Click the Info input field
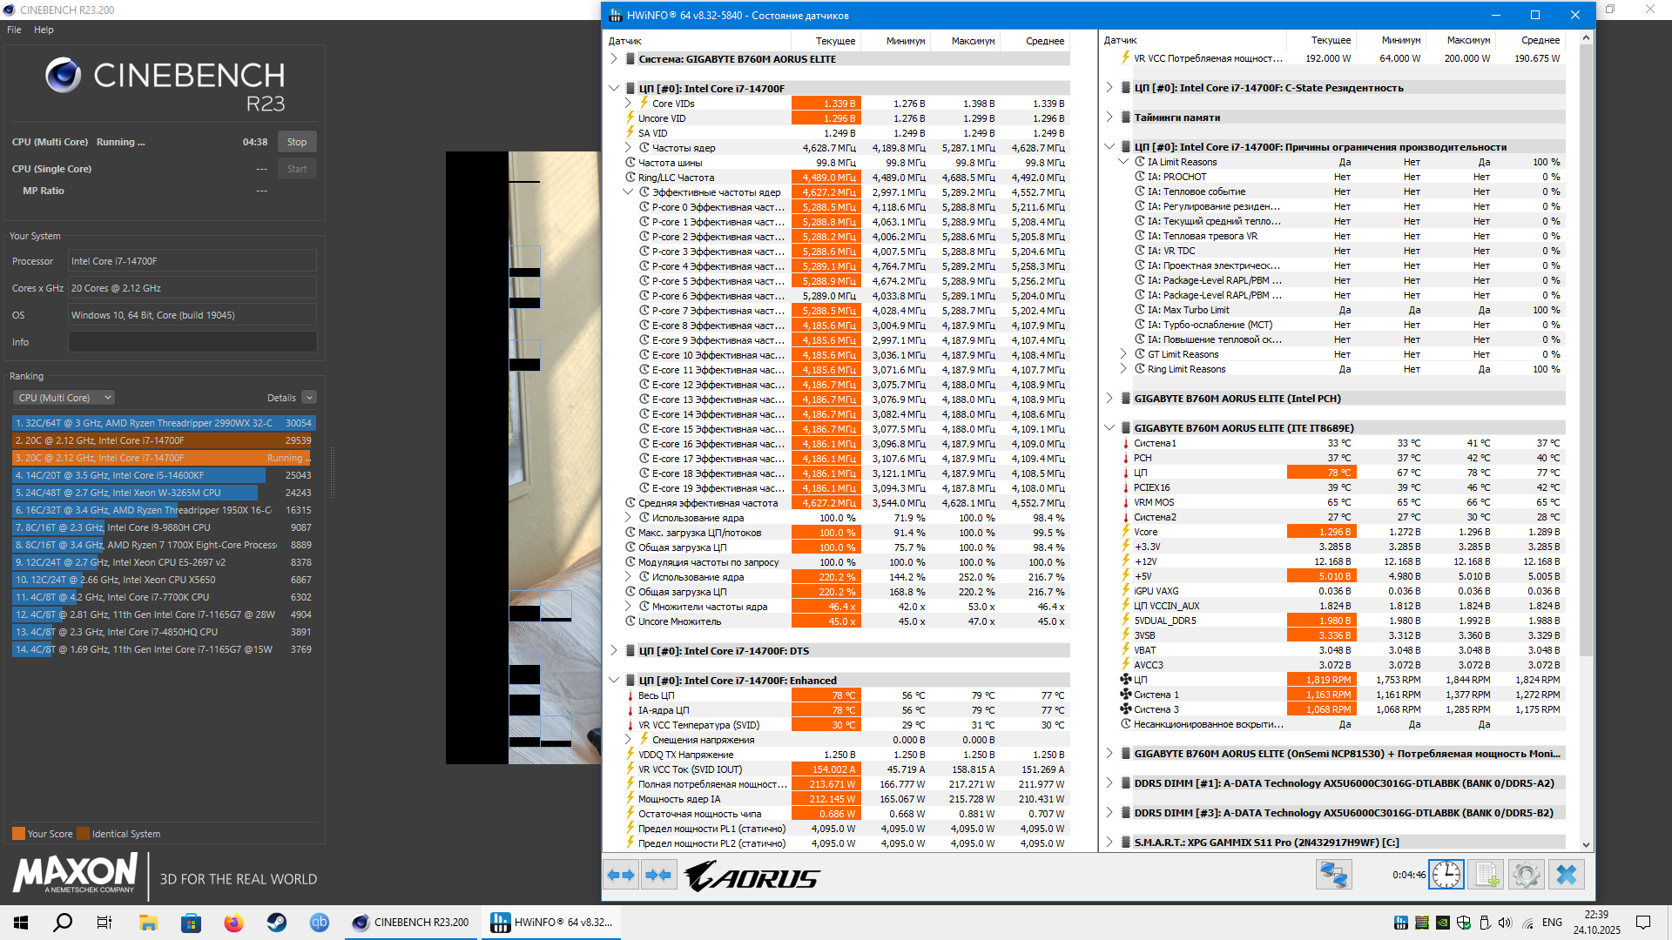 192,342
